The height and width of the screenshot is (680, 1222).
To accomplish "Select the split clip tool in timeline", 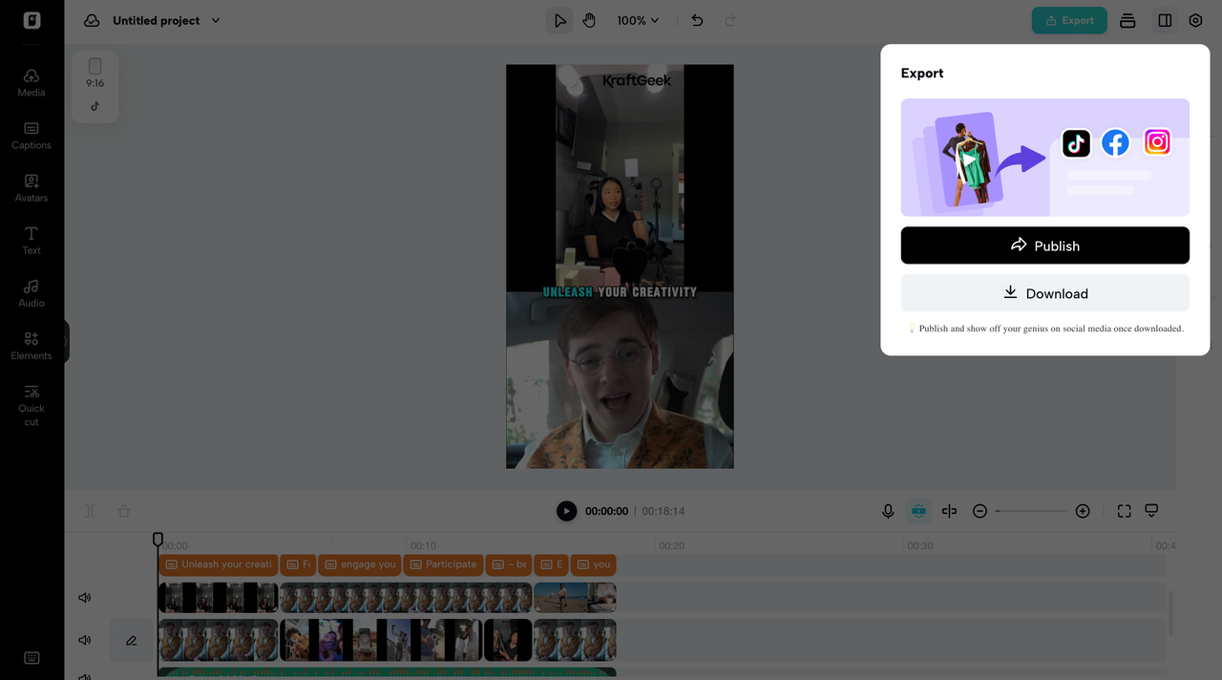I will pyautogui.click(x=949, y=511).
